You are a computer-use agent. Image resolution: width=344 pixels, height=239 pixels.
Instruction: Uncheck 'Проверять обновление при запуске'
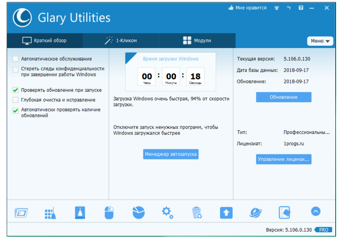click(x=15, y=90)
